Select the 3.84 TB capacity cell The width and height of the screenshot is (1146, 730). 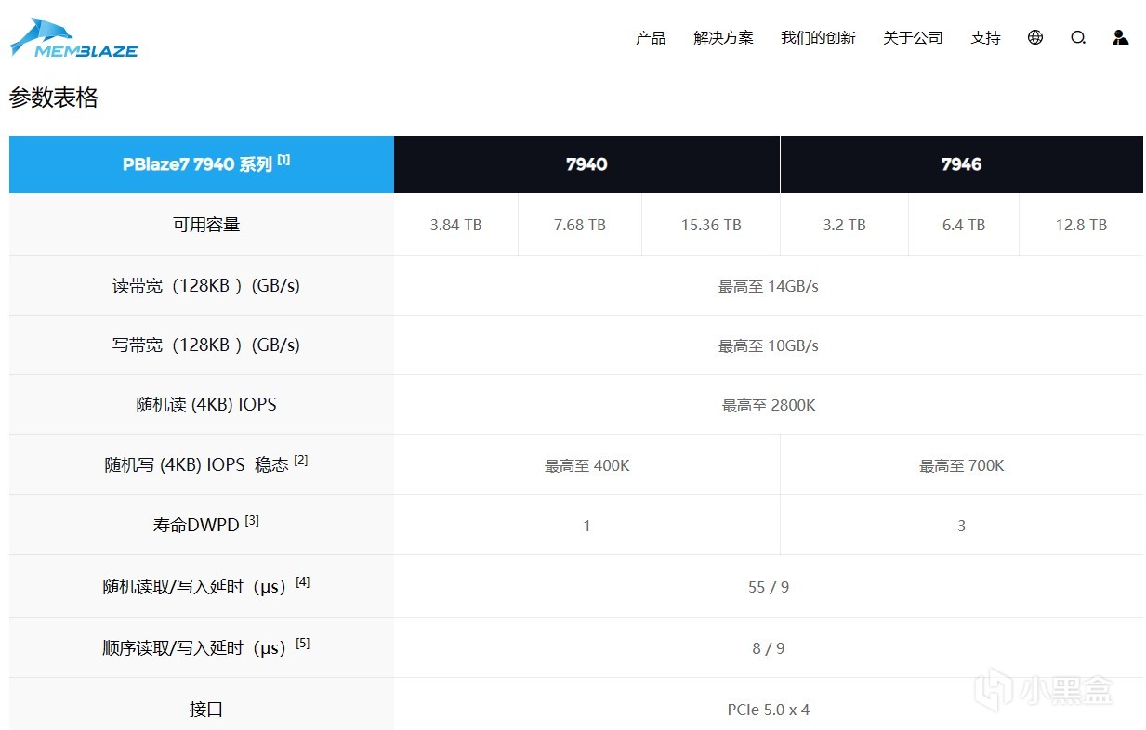tap(455, 225)
